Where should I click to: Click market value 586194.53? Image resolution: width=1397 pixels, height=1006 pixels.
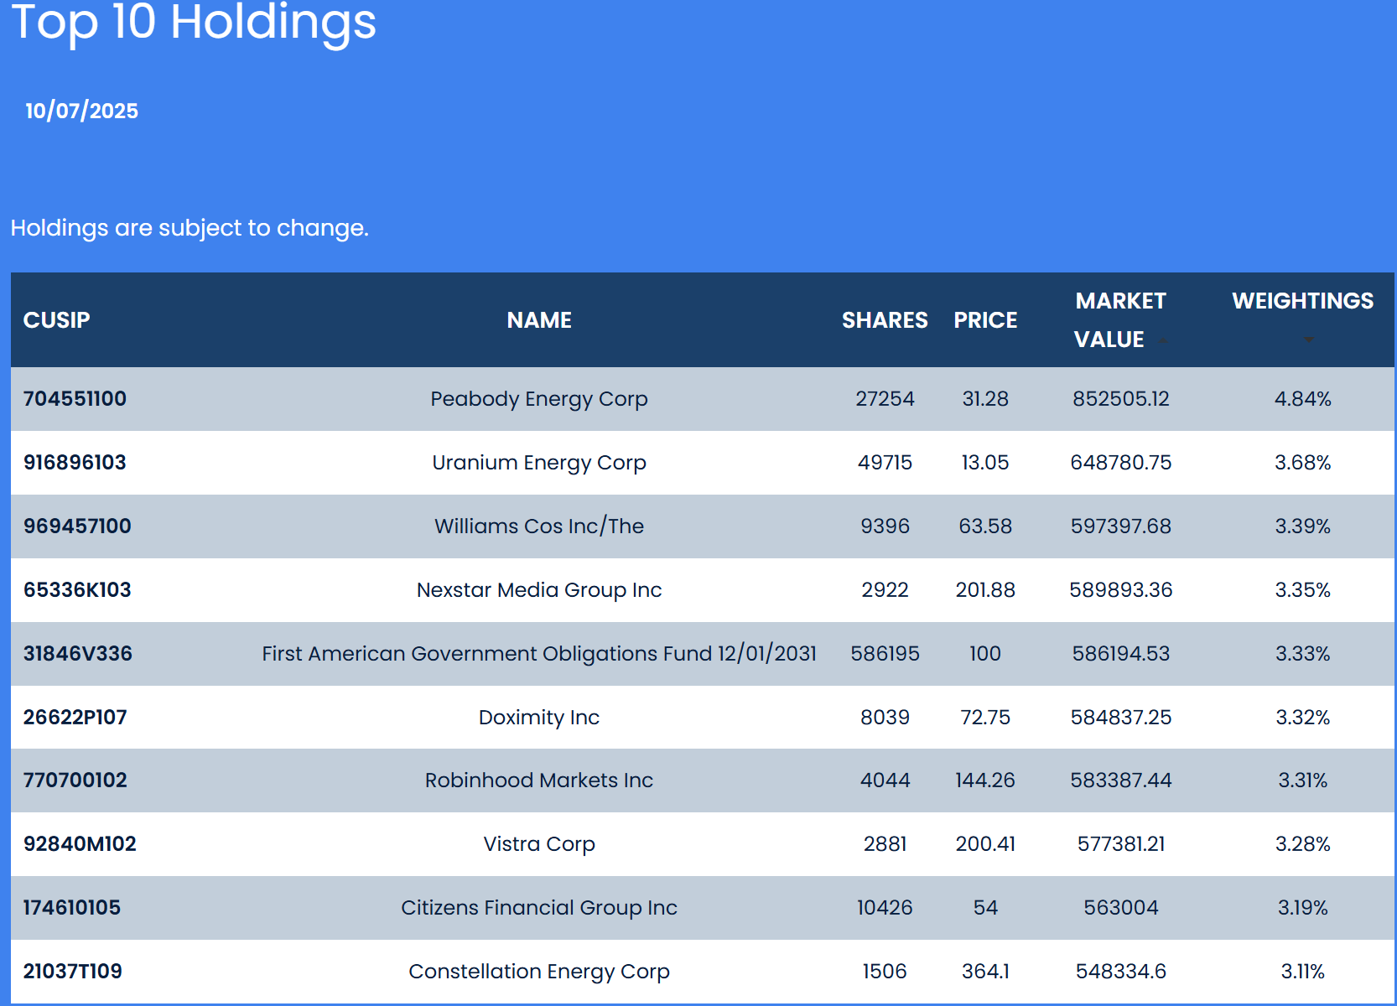1121,654
